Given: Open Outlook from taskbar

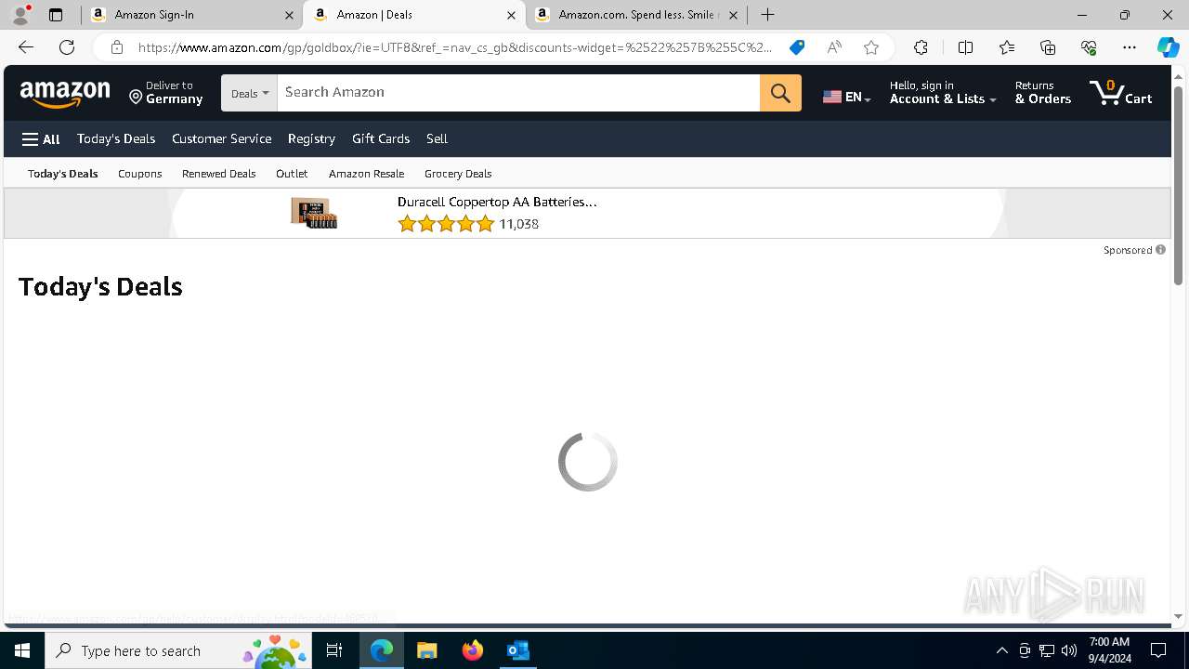Looking at the screenshot, I should tap(518, 650).
